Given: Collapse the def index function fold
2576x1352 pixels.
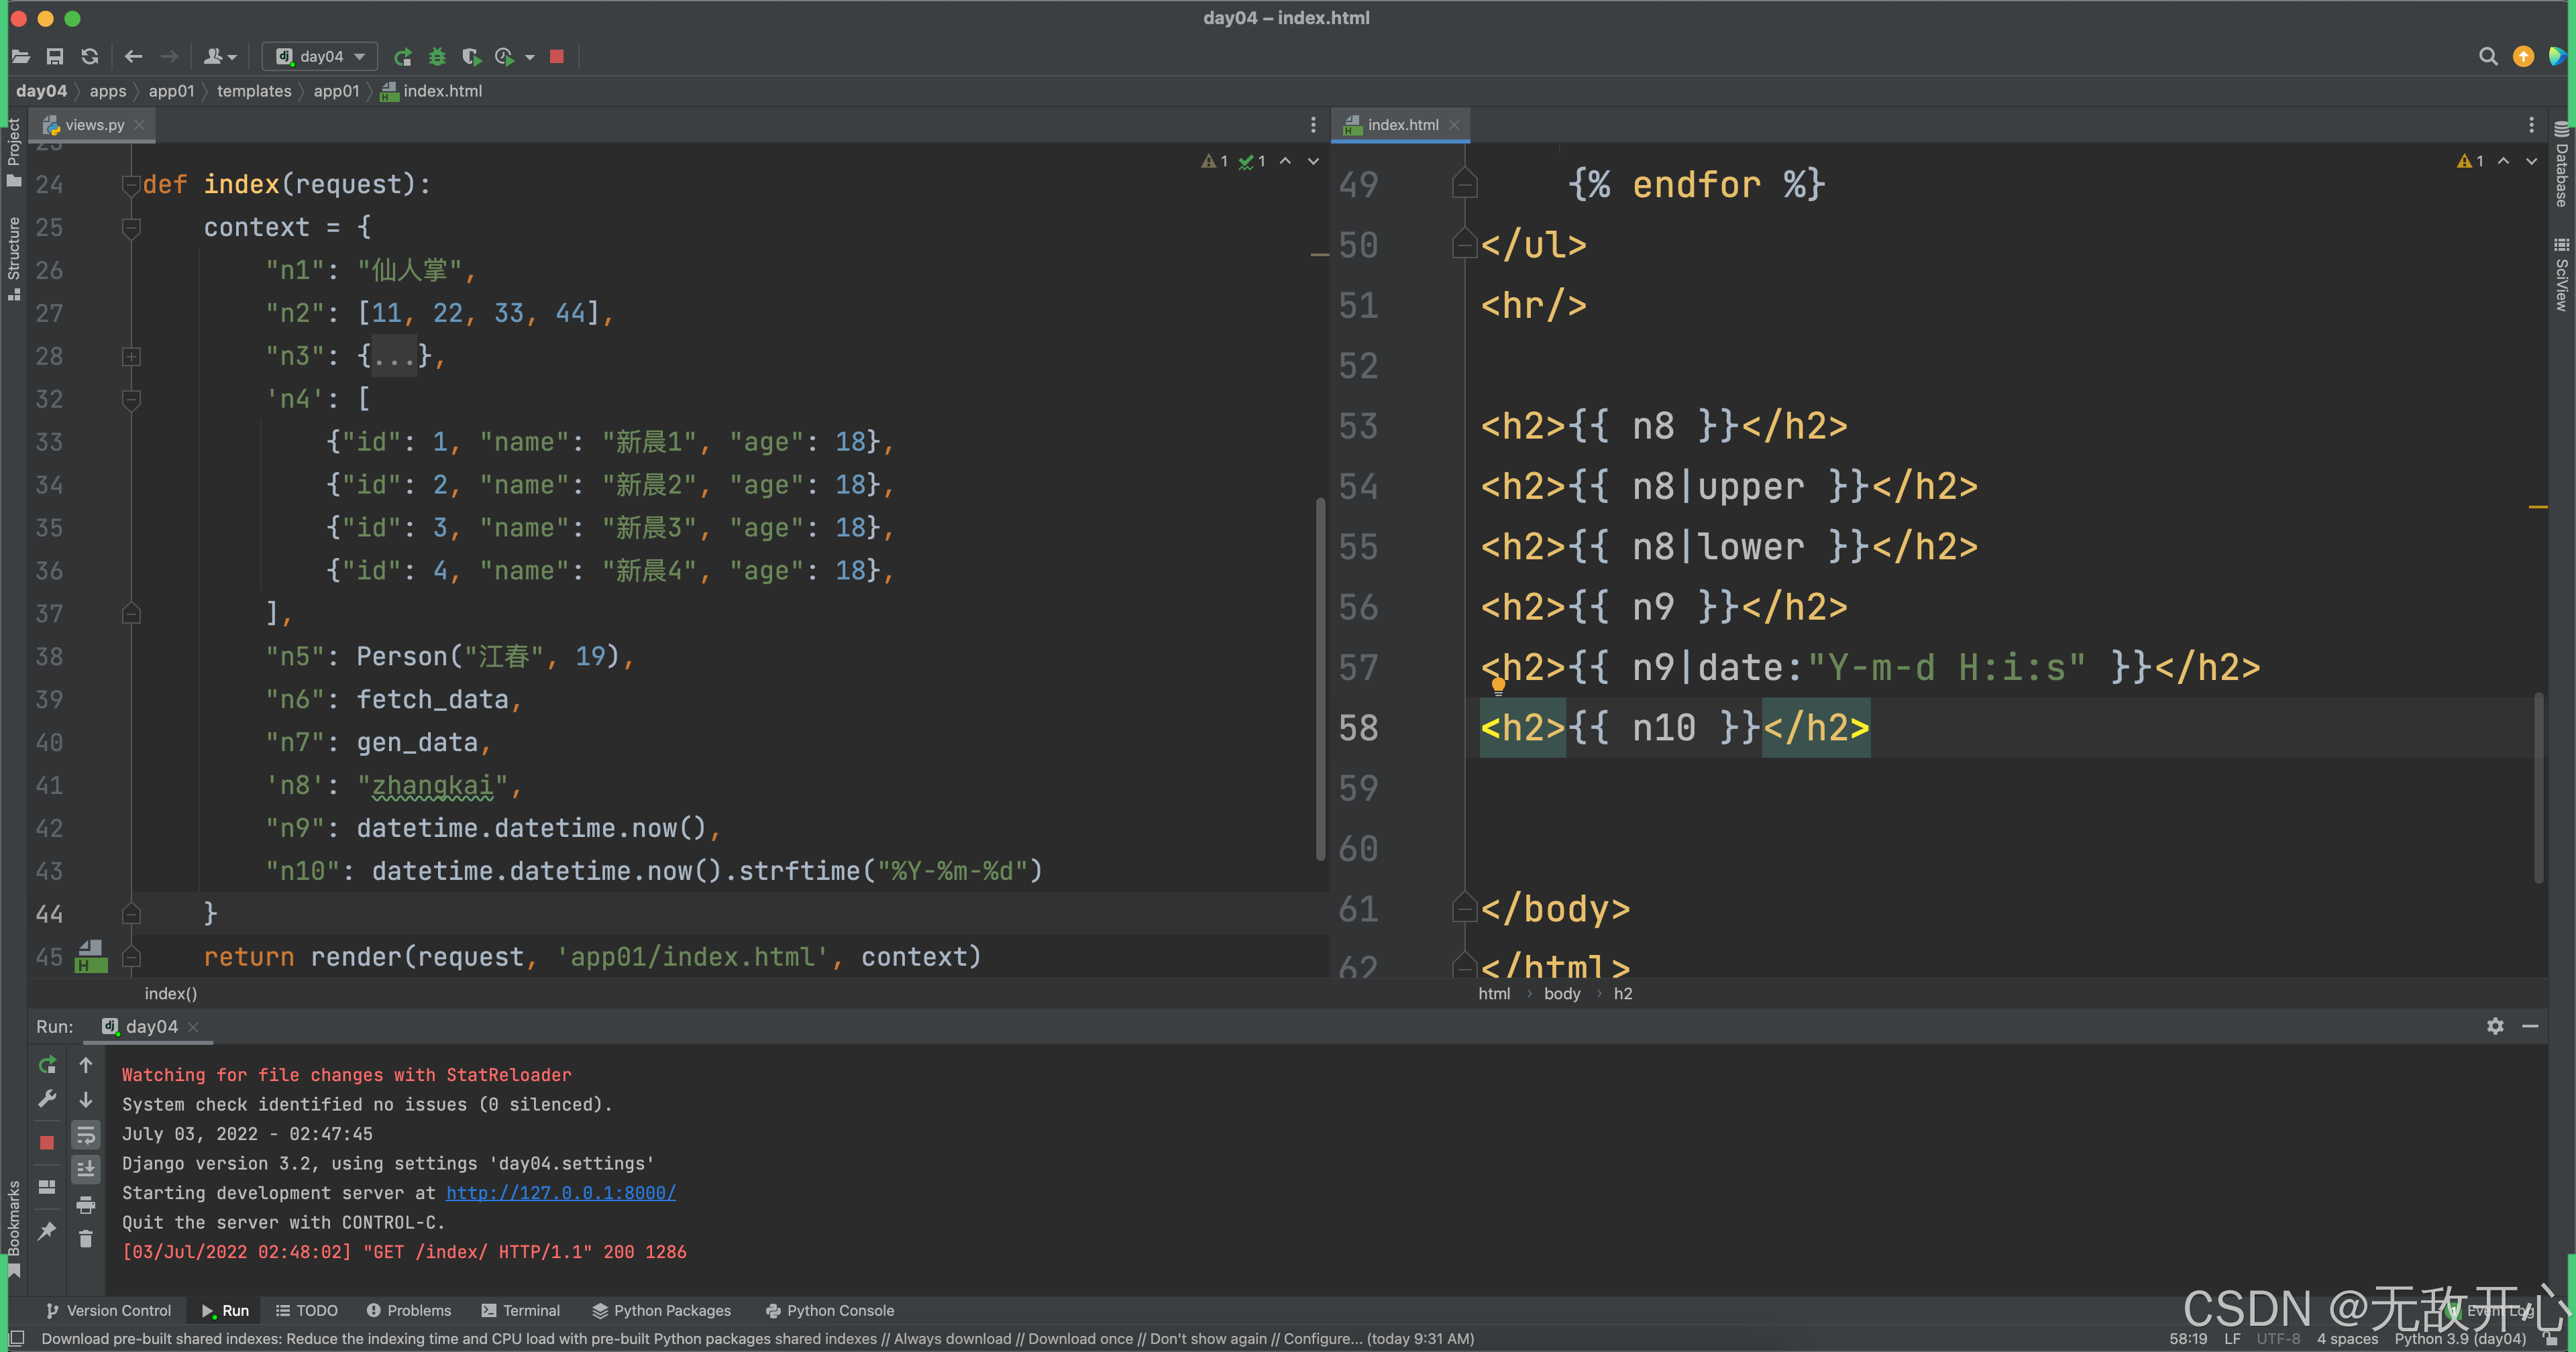Looking at the screenshot, I should point(131,185).
